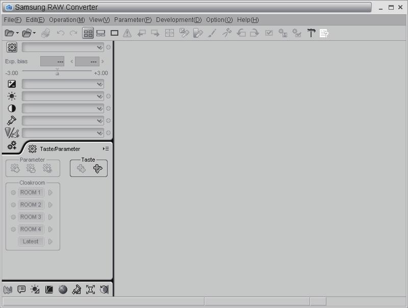Click the ROOM 2 button
Viewport: 408px width, 308px height.
[x=31, y=204]
